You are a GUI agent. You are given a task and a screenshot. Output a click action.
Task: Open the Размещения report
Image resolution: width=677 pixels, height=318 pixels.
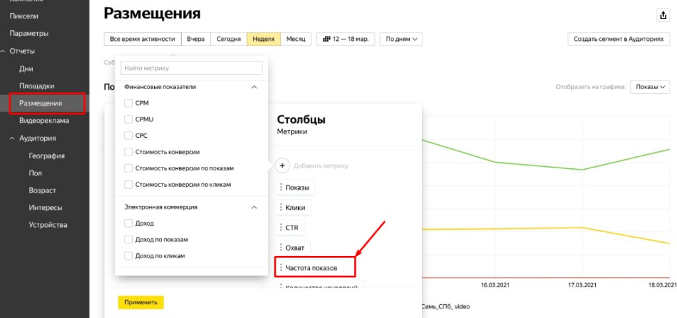click(x=40, y=104)
